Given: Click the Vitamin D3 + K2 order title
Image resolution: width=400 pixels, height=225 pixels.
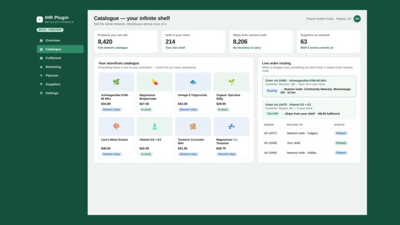Looking at the screenshot, I should pyautogui.click(x=288, y=104).
